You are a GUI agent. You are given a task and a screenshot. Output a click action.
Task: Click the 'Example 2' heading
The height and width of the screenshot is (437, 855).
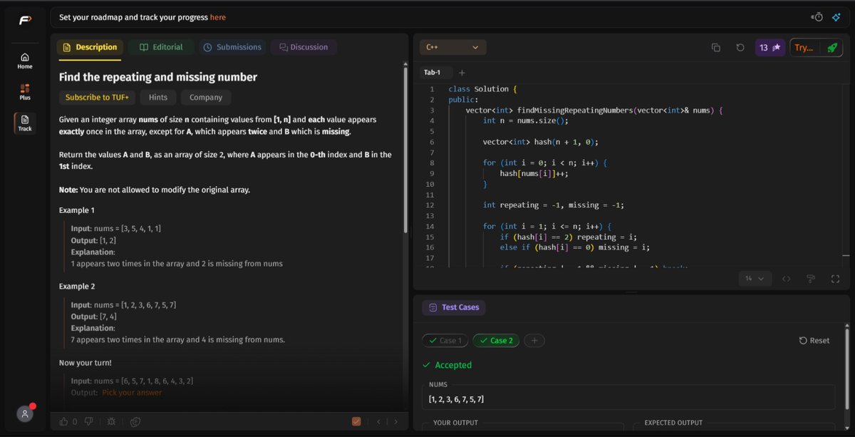pos(77,286)
